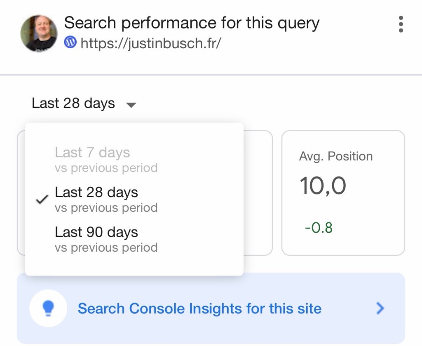
Task: Click the checkmark beside Last 28 days
Action: (42, 199)
